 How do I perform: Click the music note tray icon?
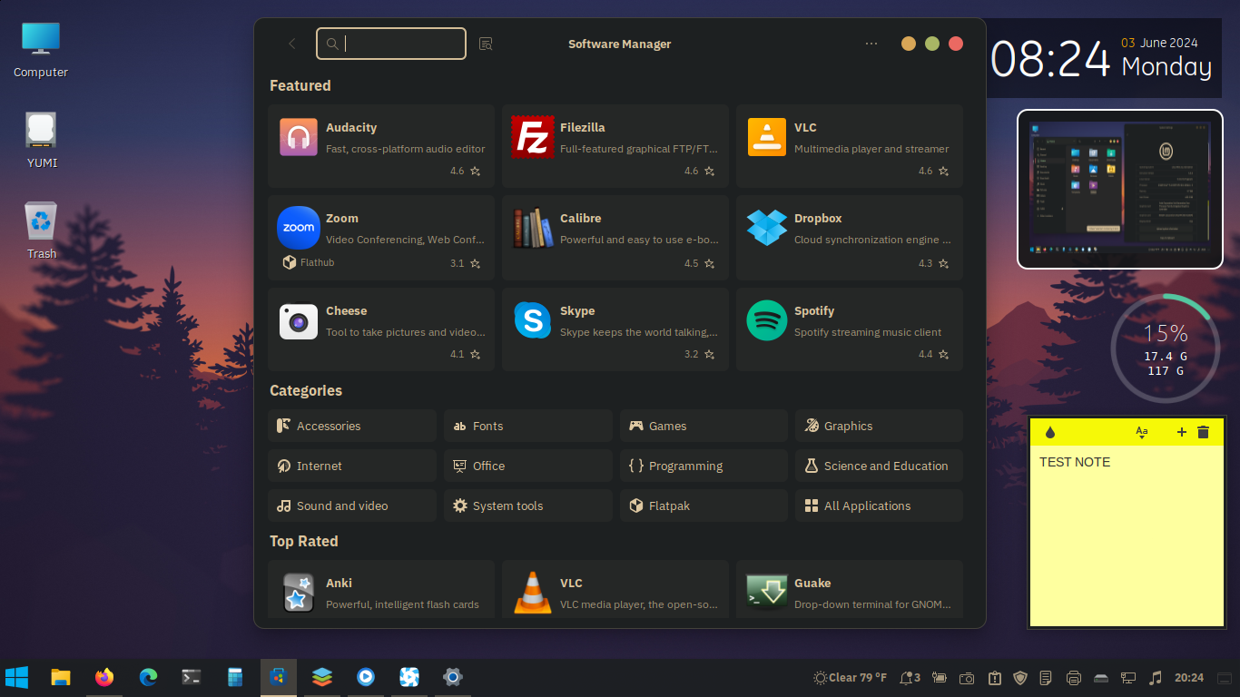tap(1156, 678)
